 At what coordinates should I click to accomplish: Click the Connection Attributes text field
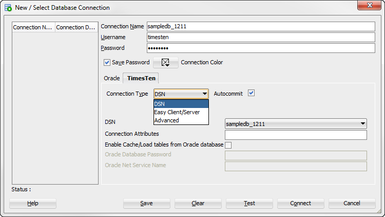pyautogui.click(x=296, y=135)
